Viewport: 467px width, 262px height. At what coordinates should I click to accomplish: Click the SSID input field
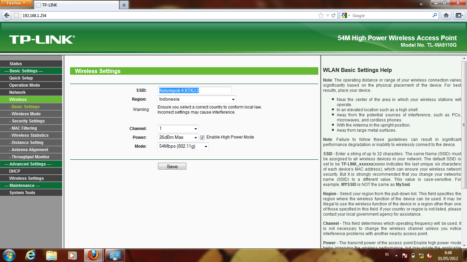click(x=195, y=90)
